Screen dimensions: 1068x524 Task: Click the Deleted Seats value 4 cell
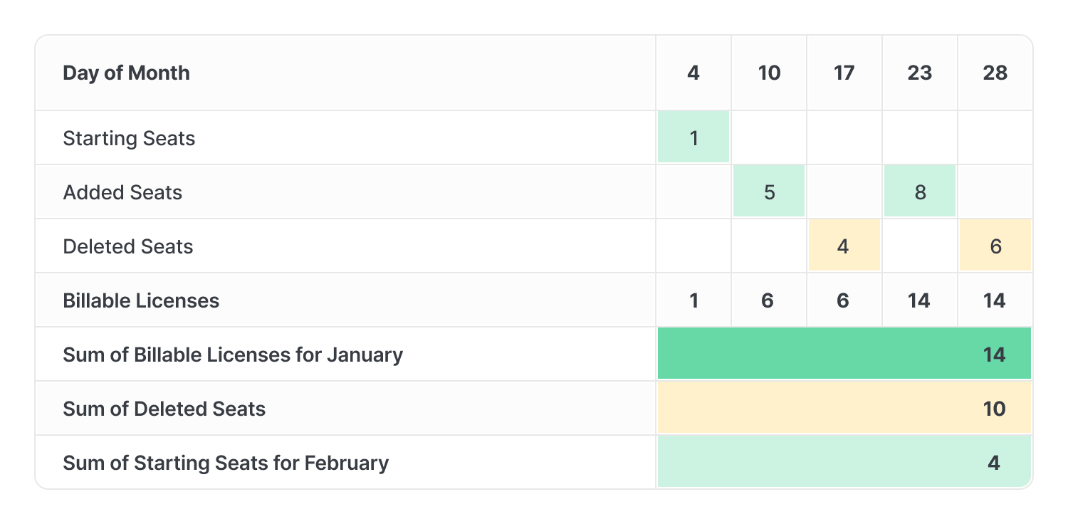[844, 246]
